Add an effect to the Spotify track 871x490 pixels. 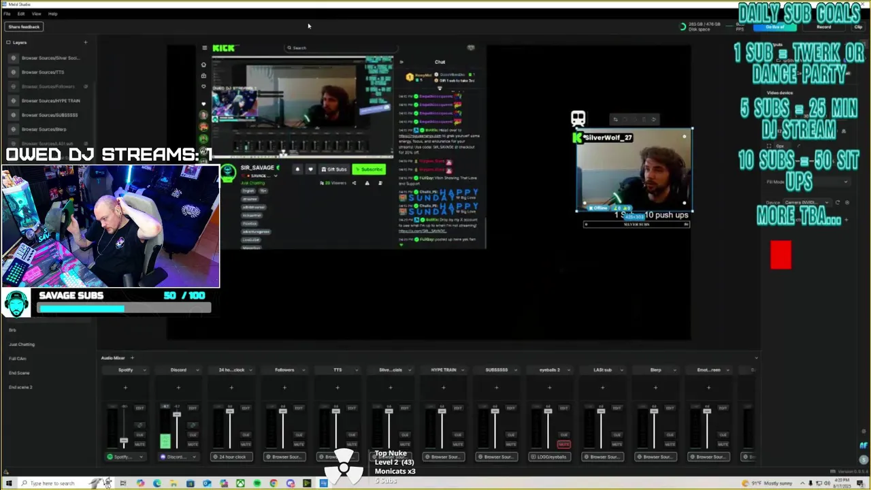pos(125,388)
